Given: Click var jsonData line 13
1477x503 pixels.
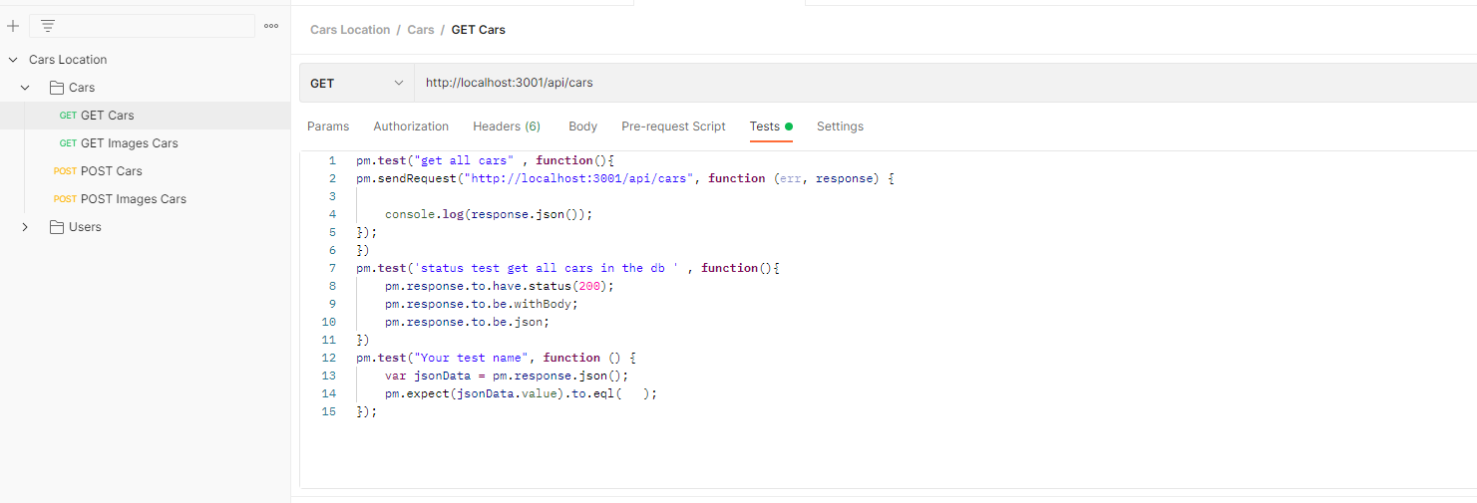Looking at the screenshot, I should pos(507,376).
